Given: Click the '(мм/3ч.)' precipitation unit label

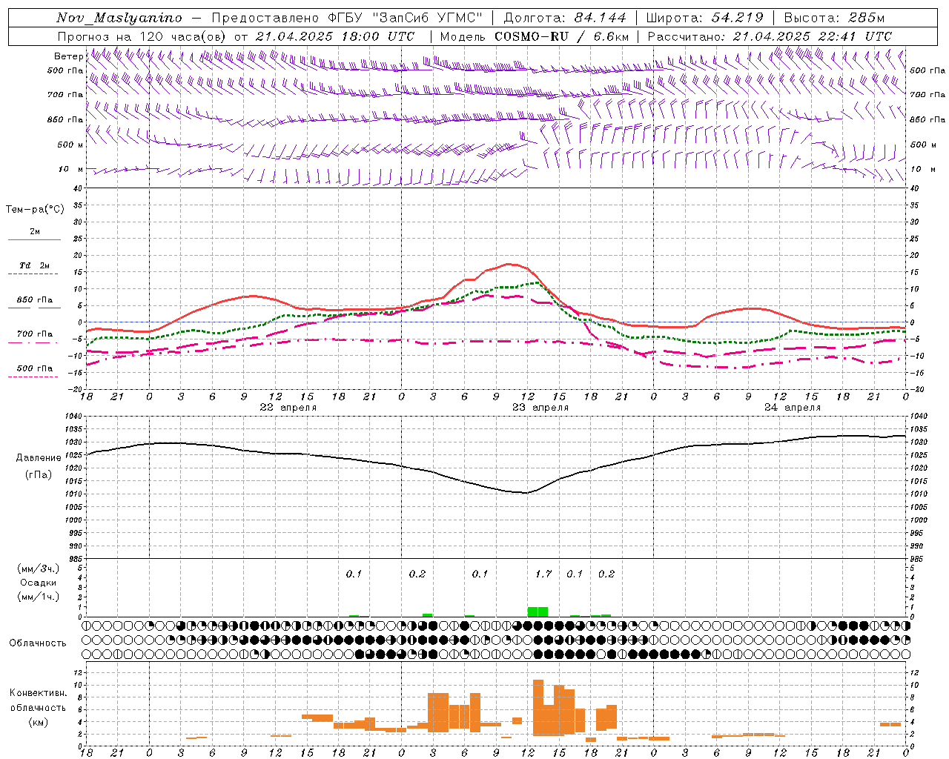Looking at the screenshot, I should pyautogui.click(x=39, y=569).
